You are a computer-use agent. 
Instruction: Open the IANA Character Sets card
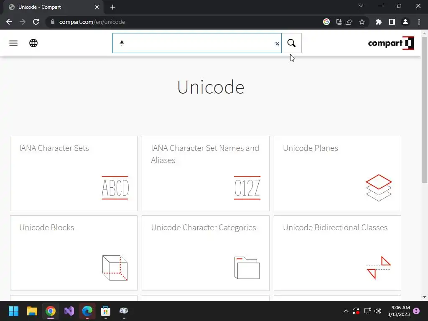[x=74, y=173]
